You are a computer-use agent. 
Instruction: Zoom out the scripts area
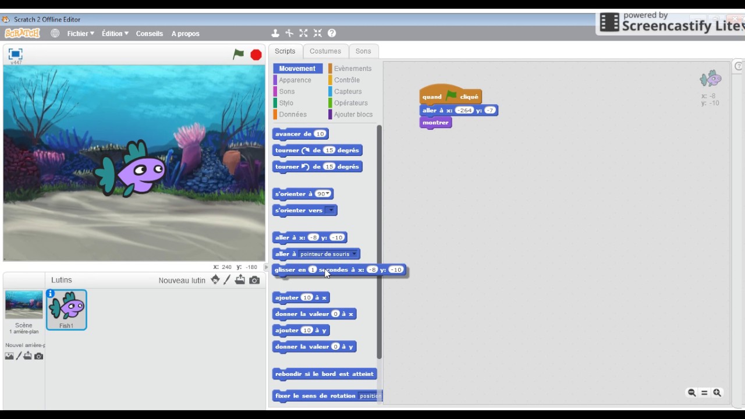coord(691,393)
